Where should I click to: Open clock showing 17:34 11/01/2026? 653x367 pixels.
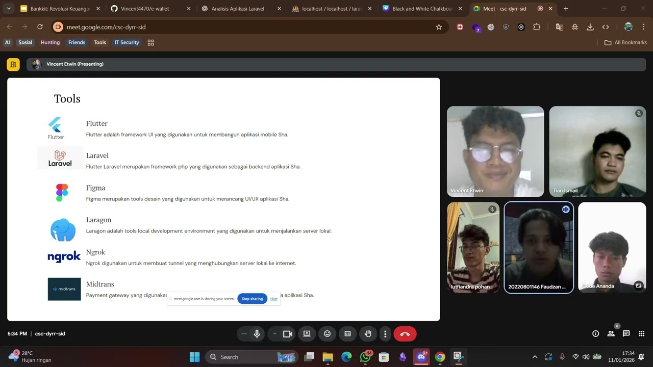click(x=621, y=357)
